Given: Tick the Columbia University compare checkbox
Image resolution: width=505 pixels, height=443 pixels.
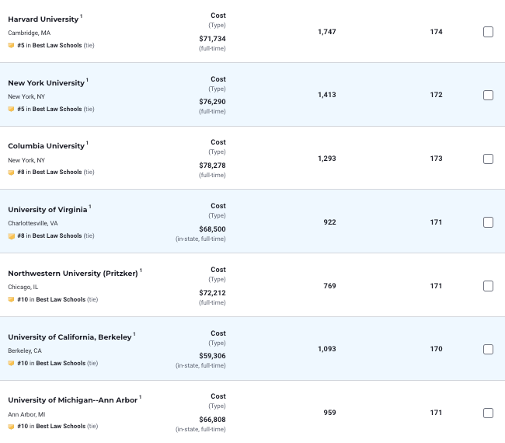Looking at the screenshot, I should [x=488, y=159].
